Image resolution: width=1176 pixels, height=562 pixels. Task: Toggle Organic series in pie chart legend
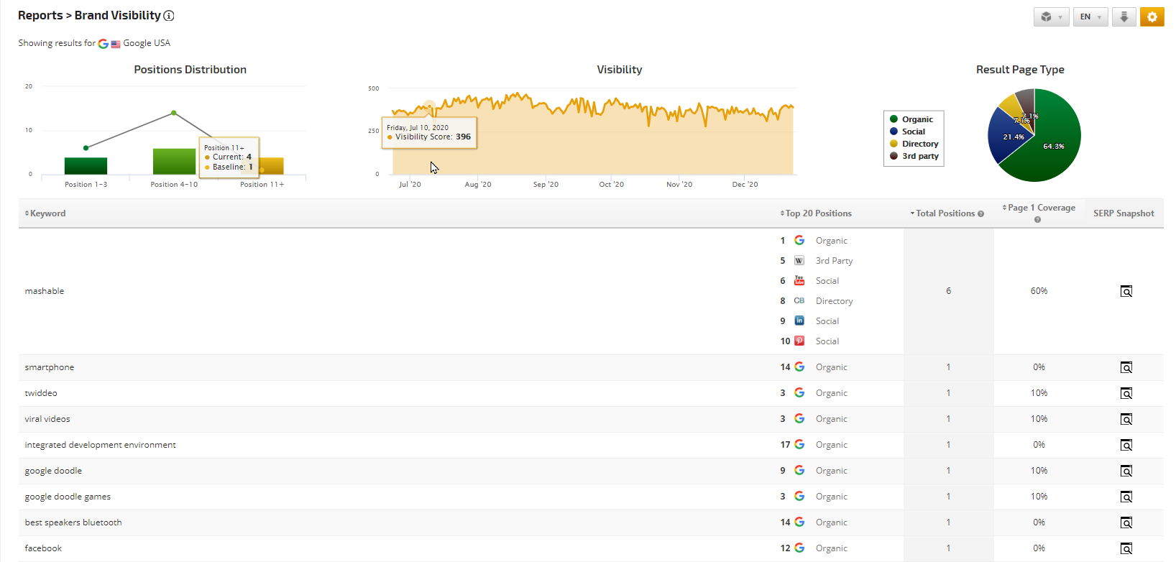point(917,119)
